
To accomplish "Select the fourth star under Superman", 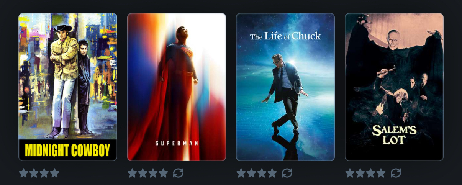I will tap(163, 173).
